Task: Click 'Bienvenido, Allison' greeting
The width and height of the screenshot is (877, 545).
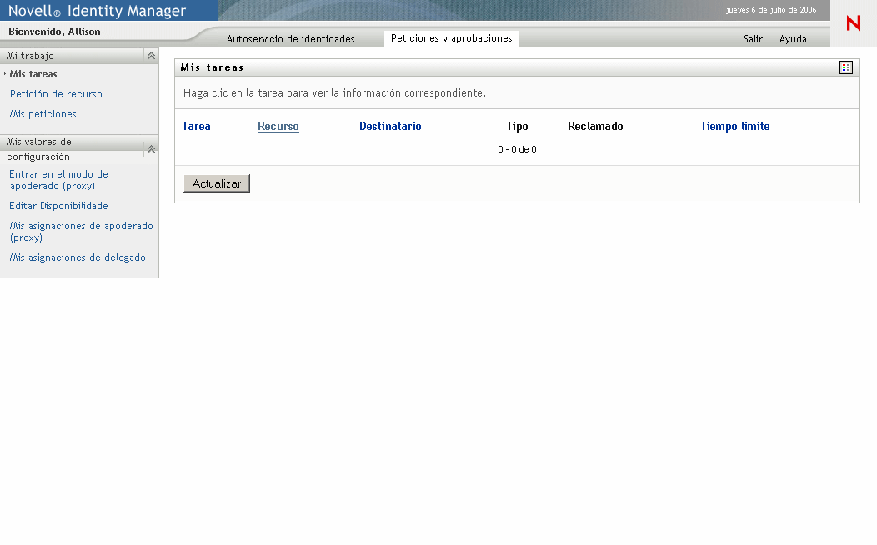Action: point(54,32)
